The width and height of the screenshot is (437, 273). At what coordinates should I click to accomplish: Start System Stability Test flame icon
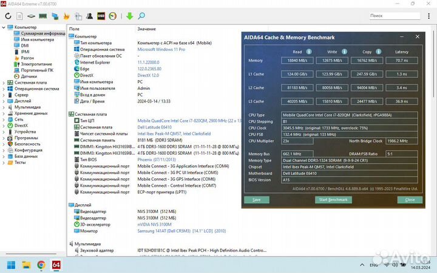tap(66, 16)
